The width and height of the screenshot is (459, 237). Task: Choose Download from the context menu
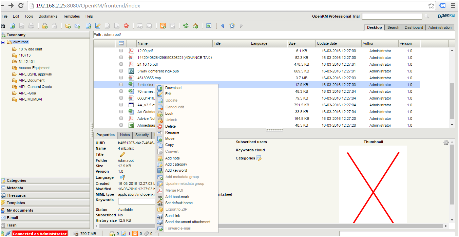coord(173,88)
